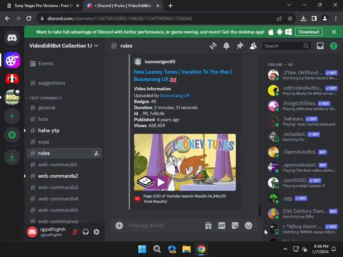The height and width of the screenshot is (257, 343).
Task: Click the ivannextgen#0 embed author
Action: pyautogui.click(x=160, y=62)
